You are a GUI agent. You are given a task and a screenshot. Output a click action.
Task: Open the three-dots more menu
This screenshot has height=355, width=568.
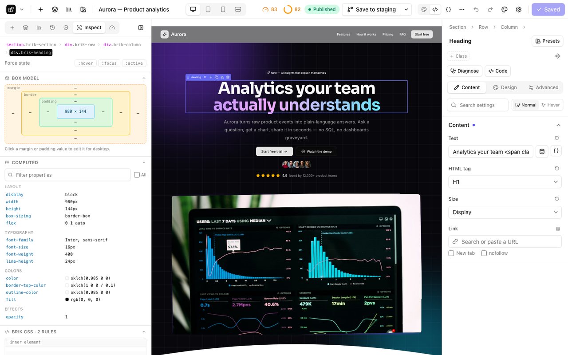(462, 9)
